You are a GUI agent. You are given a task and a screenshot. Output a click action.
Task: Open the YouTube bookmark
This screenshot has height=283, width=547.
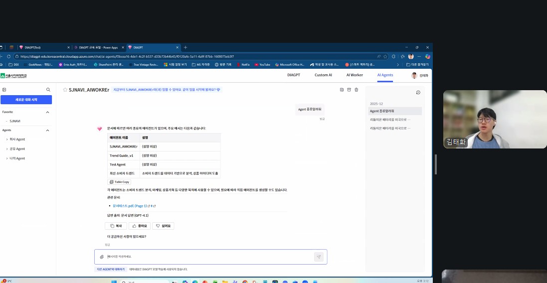click(x=262, y=64)
